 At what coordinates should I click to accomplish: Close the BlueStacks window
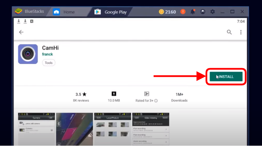click(x=242, y=11)
